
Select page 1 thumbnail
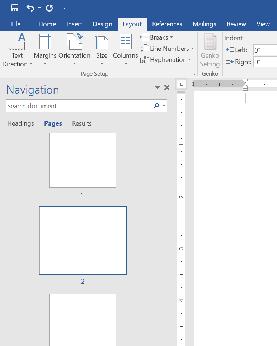tap(83, 160)
